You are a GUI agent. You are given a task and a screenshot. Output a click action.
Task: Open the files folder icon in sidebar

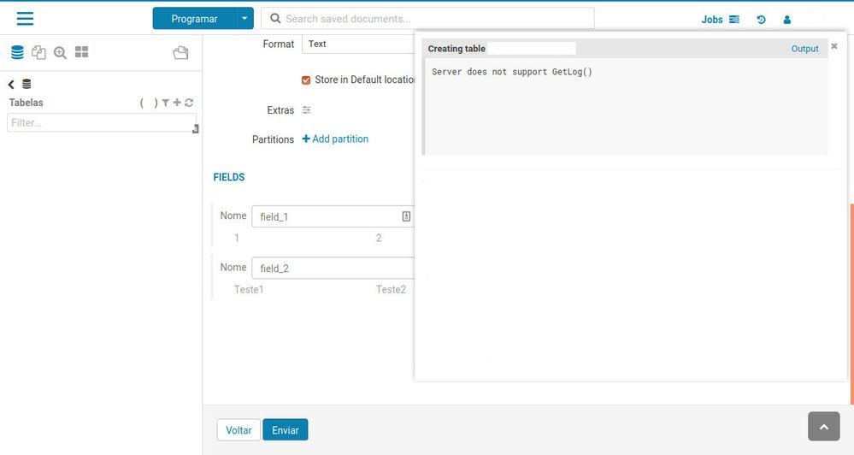[181, 52]
